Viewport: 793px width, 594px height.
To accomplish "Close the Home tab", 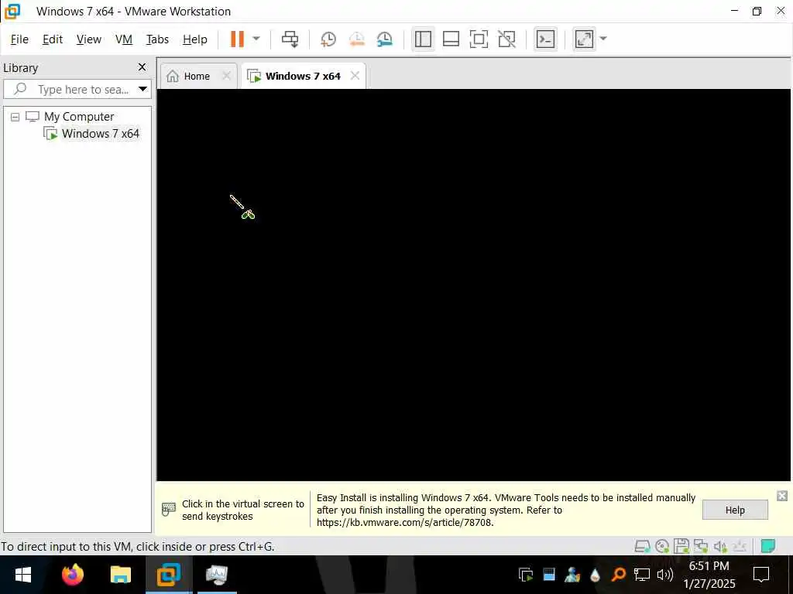I will click(227, 76).
